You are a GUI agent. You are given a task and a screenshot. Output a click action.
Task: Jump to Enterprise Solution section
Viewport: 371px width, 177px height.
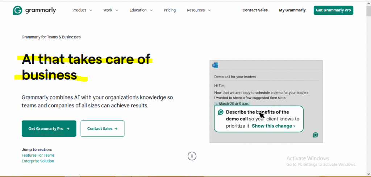(x=38, y=161)
